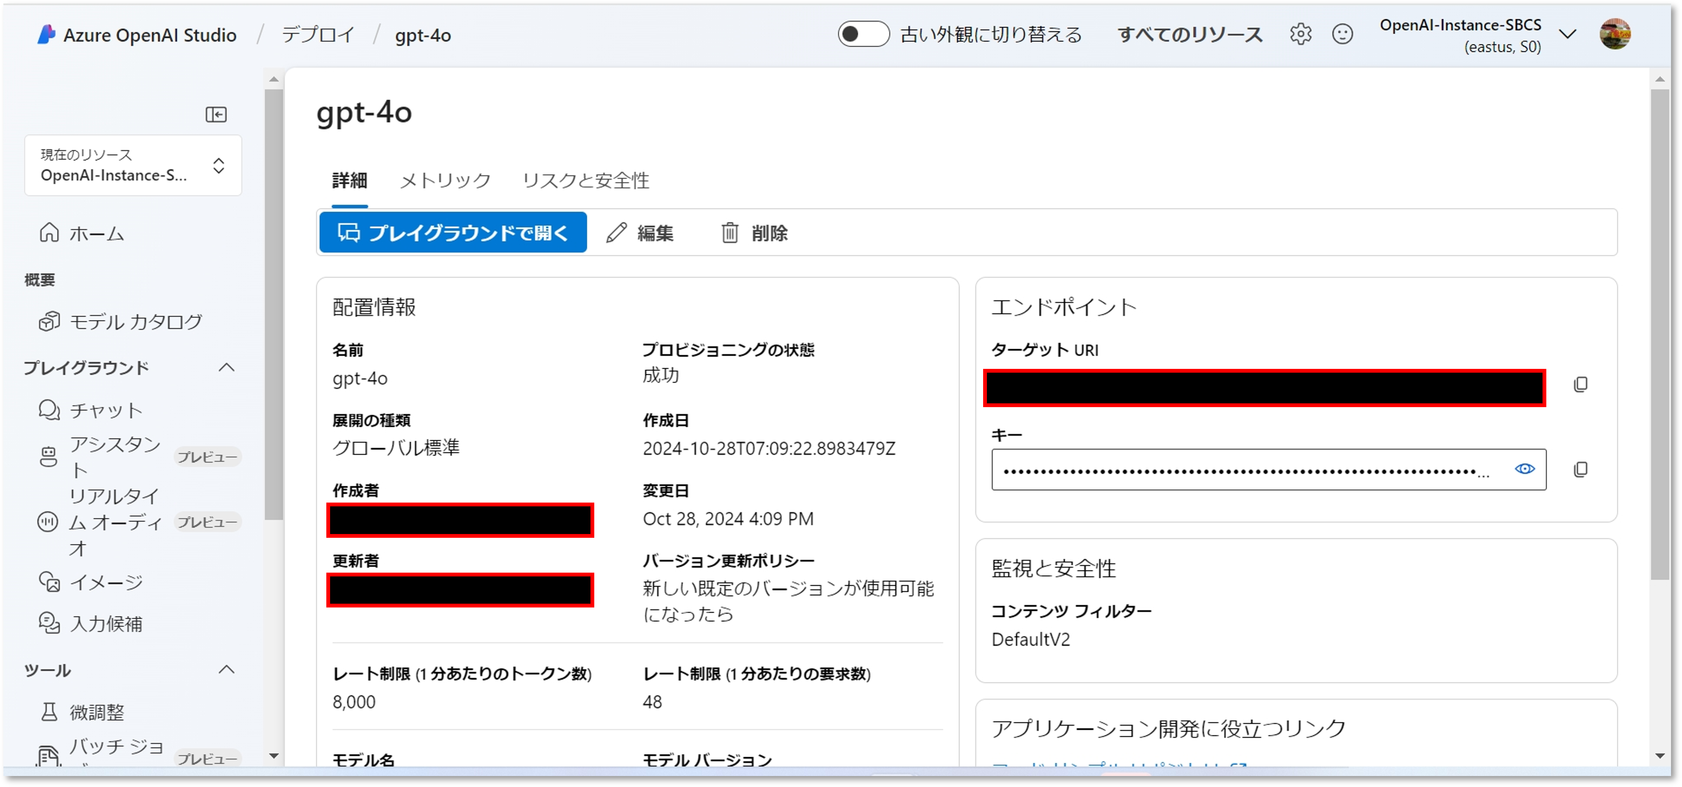Open the イメージ playground
Viewport: 1682px width, 787px height.
pos(106,581)
